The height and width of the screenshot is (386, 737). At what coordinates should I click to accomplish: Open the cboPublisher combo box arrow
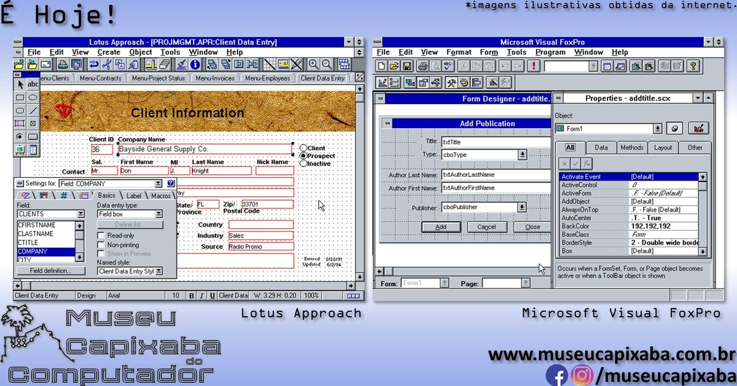point(522,207)
